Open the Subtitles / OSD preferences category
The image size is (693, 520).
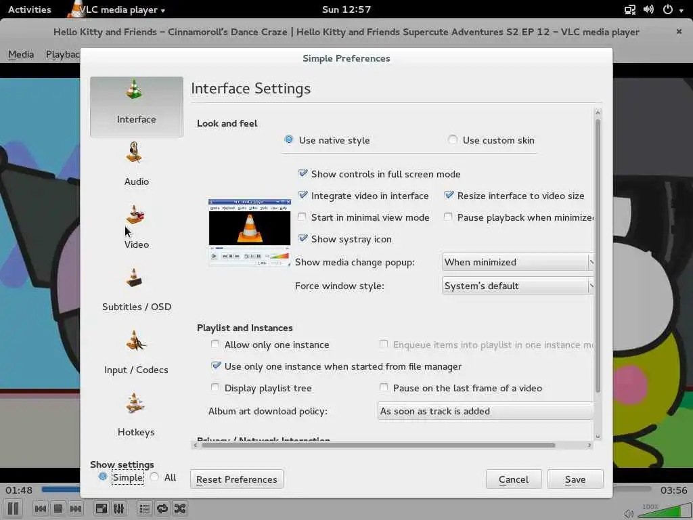136,290
